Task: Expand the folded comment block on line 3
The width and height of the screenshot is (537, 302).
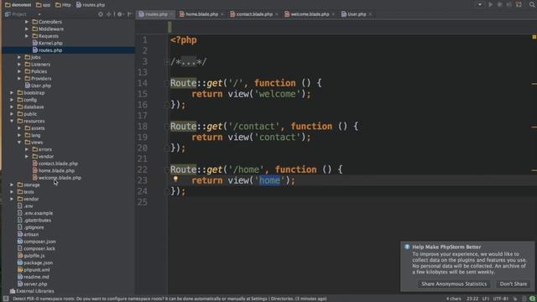Action: click(x=166, y=62)
